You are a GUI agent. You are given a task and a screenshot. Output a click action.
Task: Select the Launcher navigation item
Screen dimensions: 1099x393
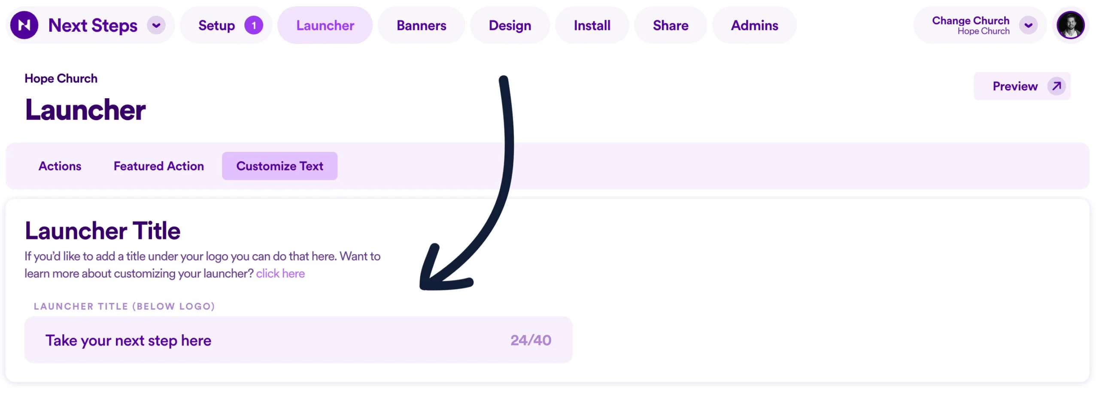[x=325, y=25]
